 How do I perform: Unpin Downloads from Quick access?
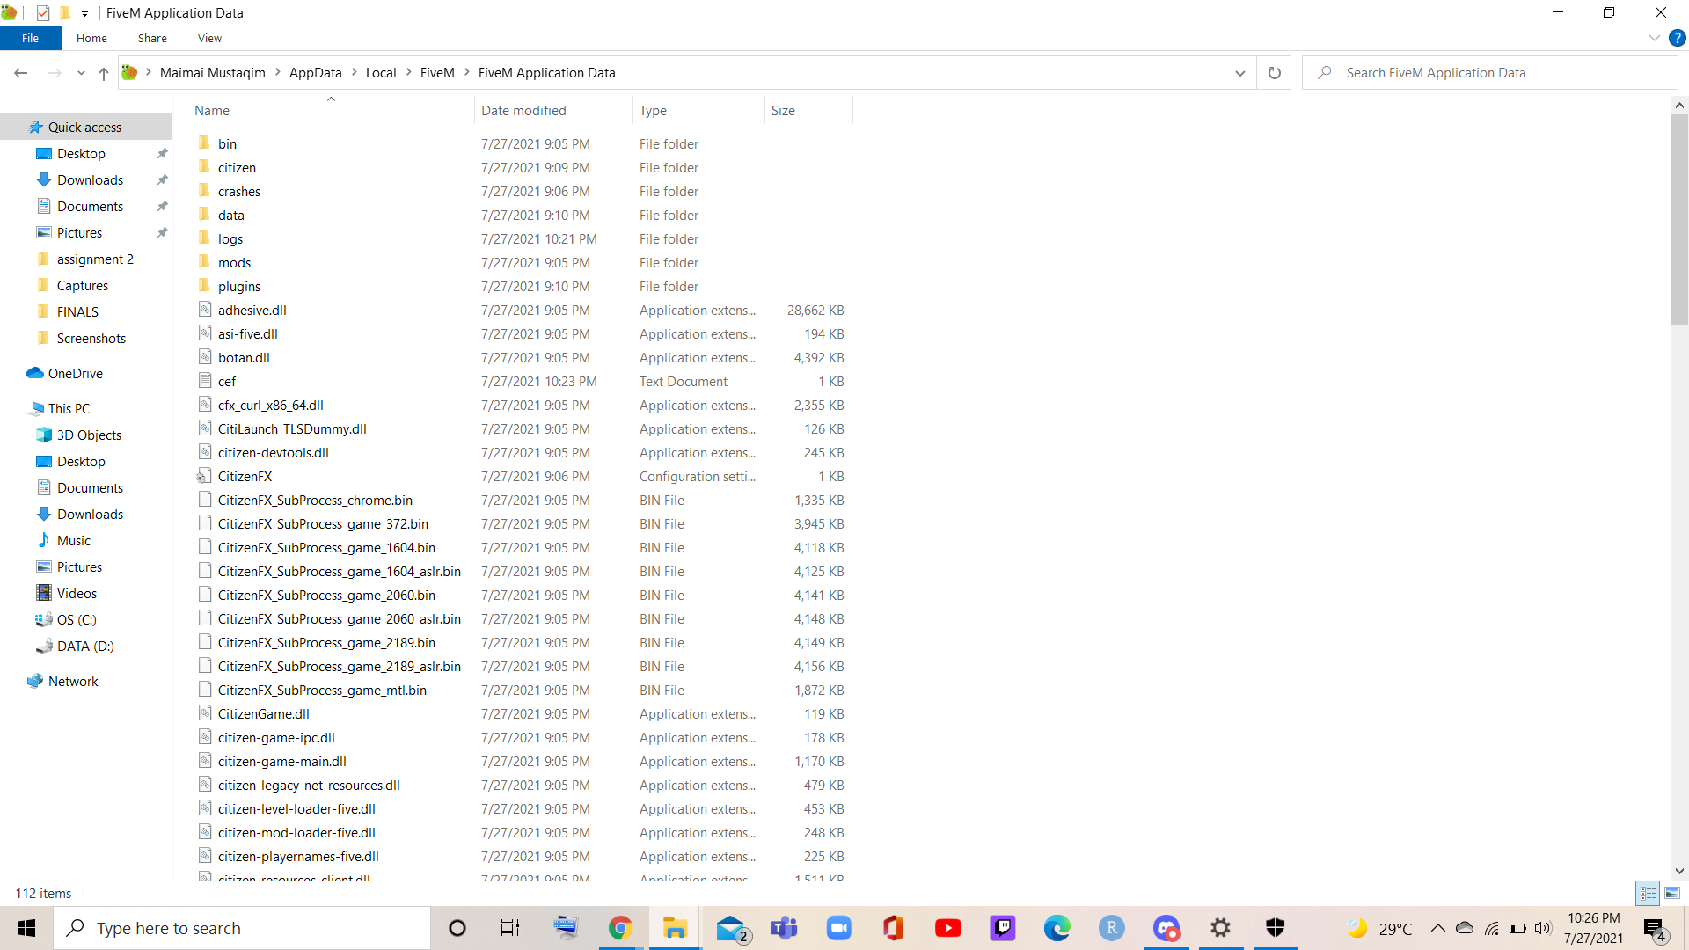[x=162, y=179]
